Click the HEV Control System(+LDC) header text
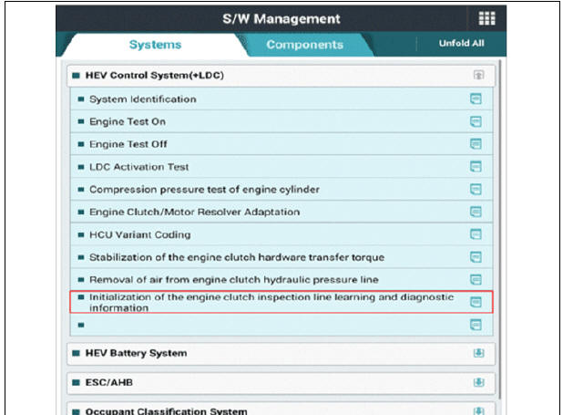563x415 pixels. (154, 75)
